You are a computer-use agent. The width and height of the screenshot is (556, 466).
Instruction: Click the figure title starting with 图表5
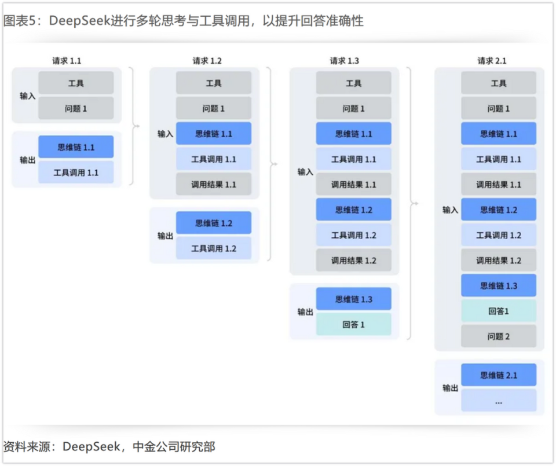click(184, 21)
